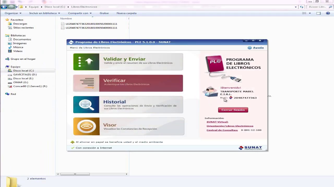
Task: Close the Programa de Libros Electrónicos window
Action: 260,41
